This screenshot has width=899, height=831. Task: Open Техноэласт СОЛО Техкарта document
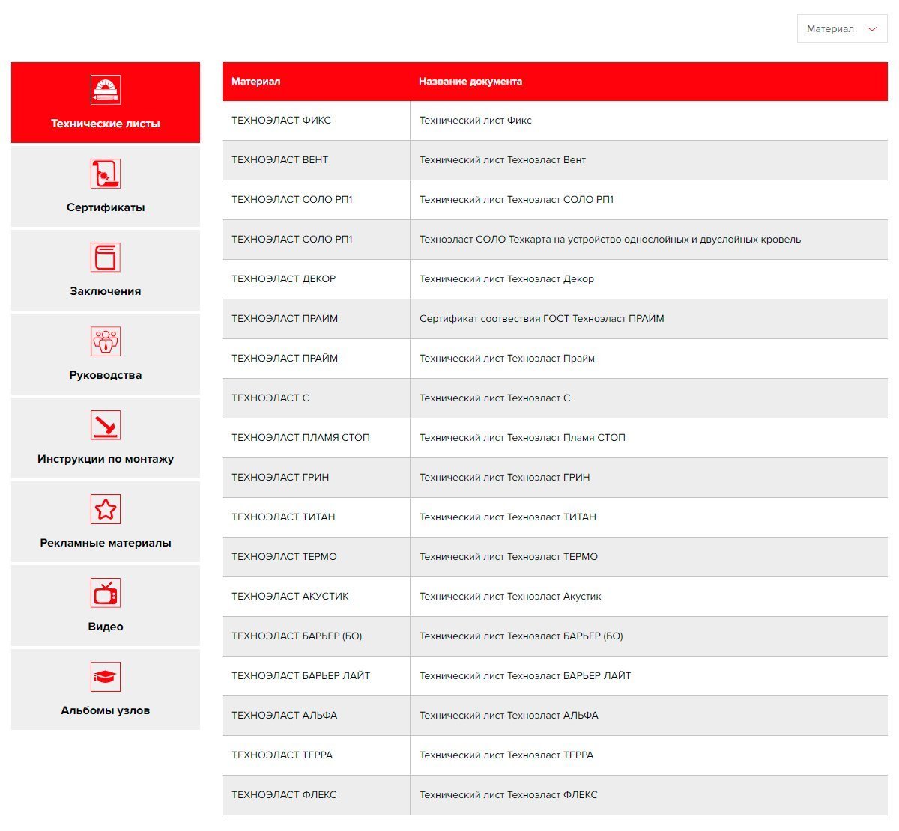pos(610,240)
